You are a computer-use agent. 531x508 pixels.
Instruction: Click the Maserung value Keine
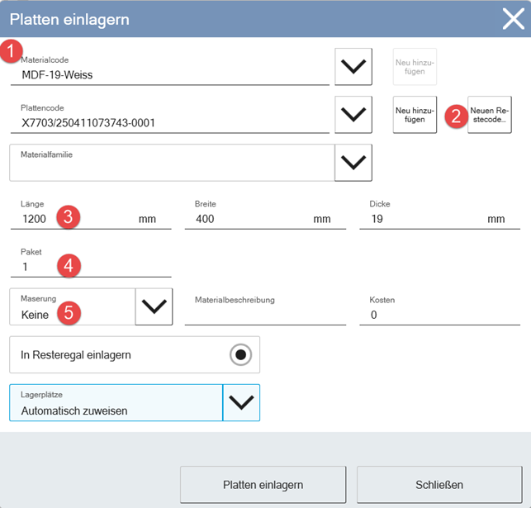[x=35, y=315]
